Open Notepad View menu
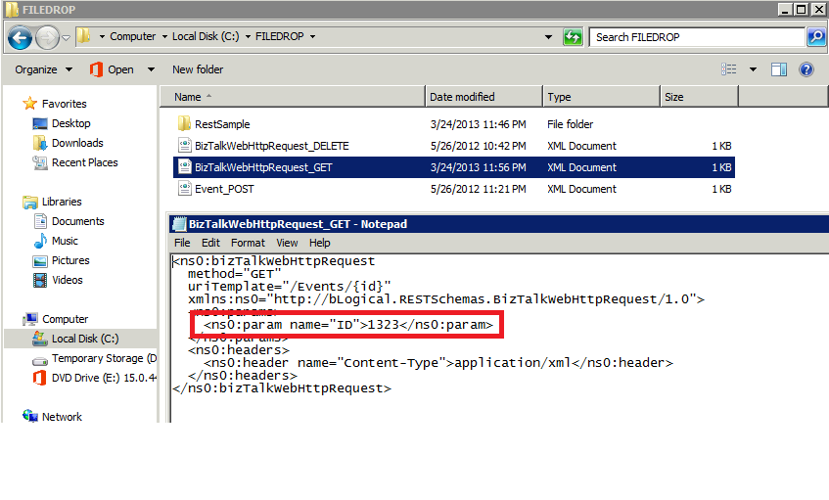The height and width of the screenshot is (500, 829). 287,243
